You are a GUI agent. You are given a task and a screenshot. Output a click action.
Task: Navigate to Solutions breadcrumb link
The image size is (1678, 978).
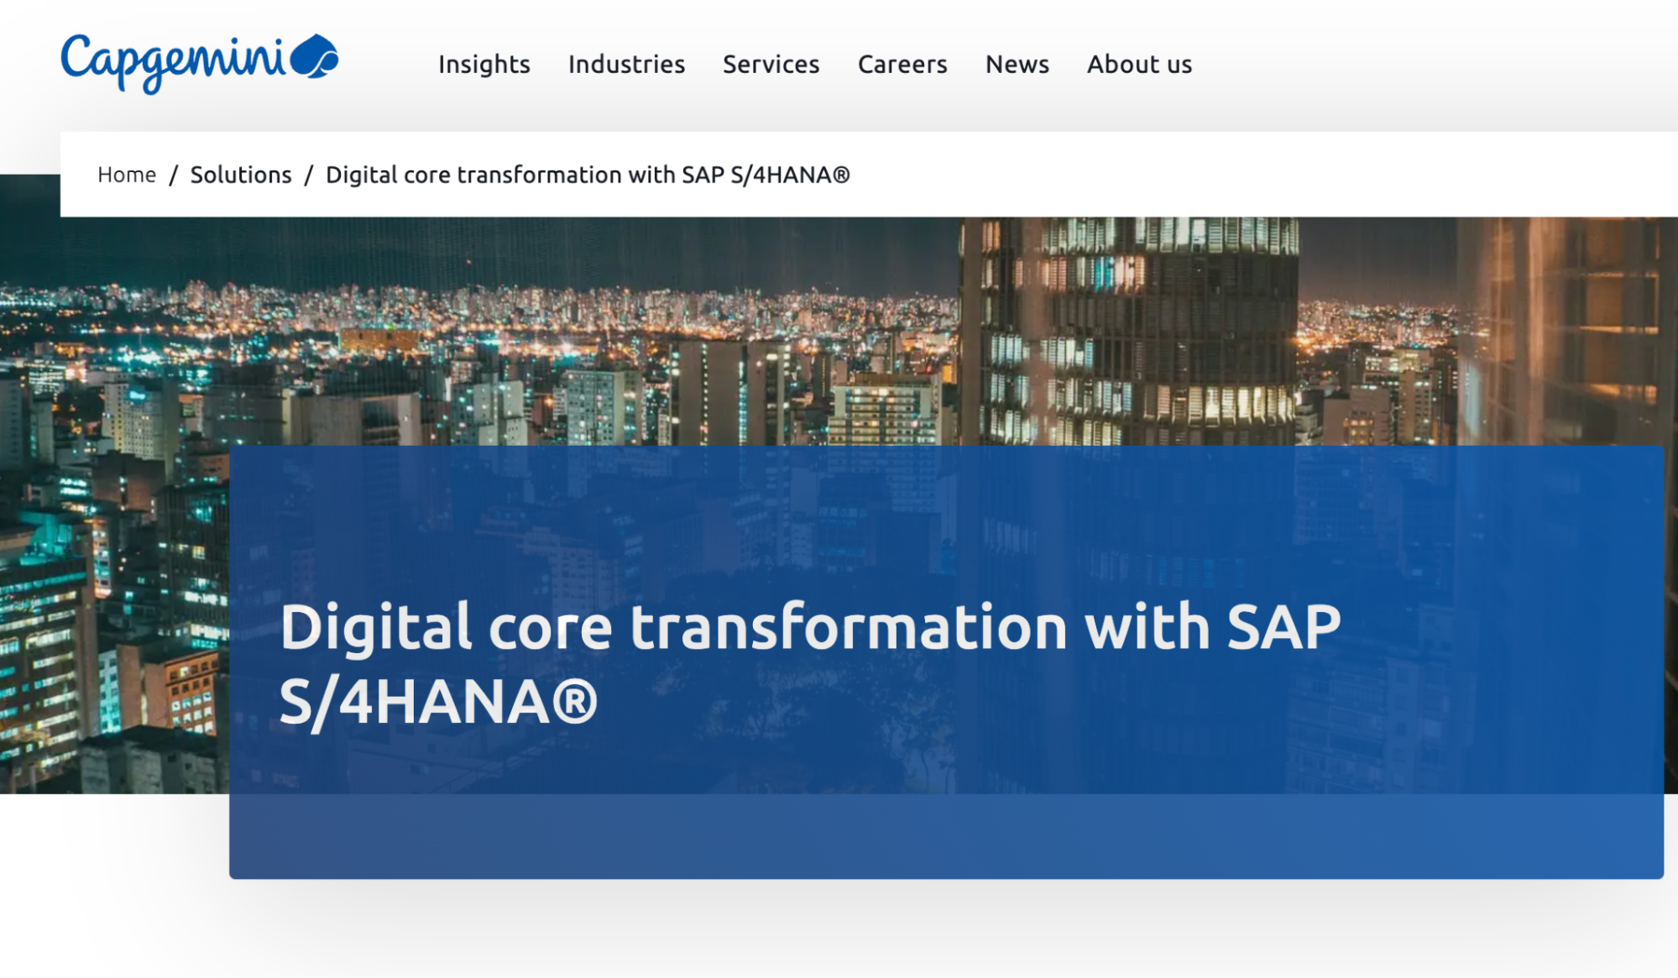tap(241, 175)
